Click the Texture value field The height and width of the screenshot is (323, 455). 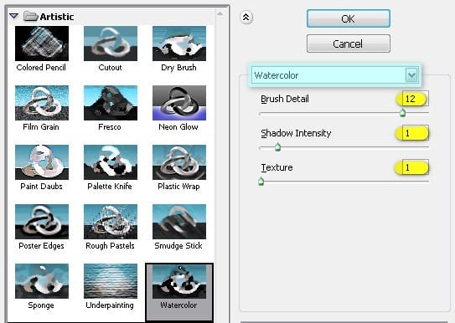(x=416, y=167)
